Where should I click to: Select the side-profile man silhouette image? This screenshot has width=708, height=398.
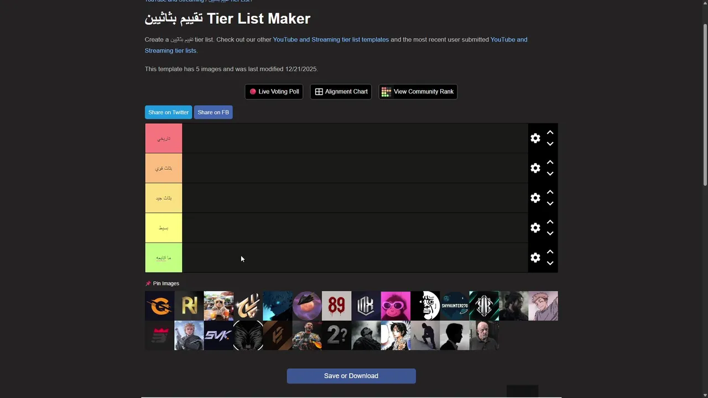(x=455, y=336)
